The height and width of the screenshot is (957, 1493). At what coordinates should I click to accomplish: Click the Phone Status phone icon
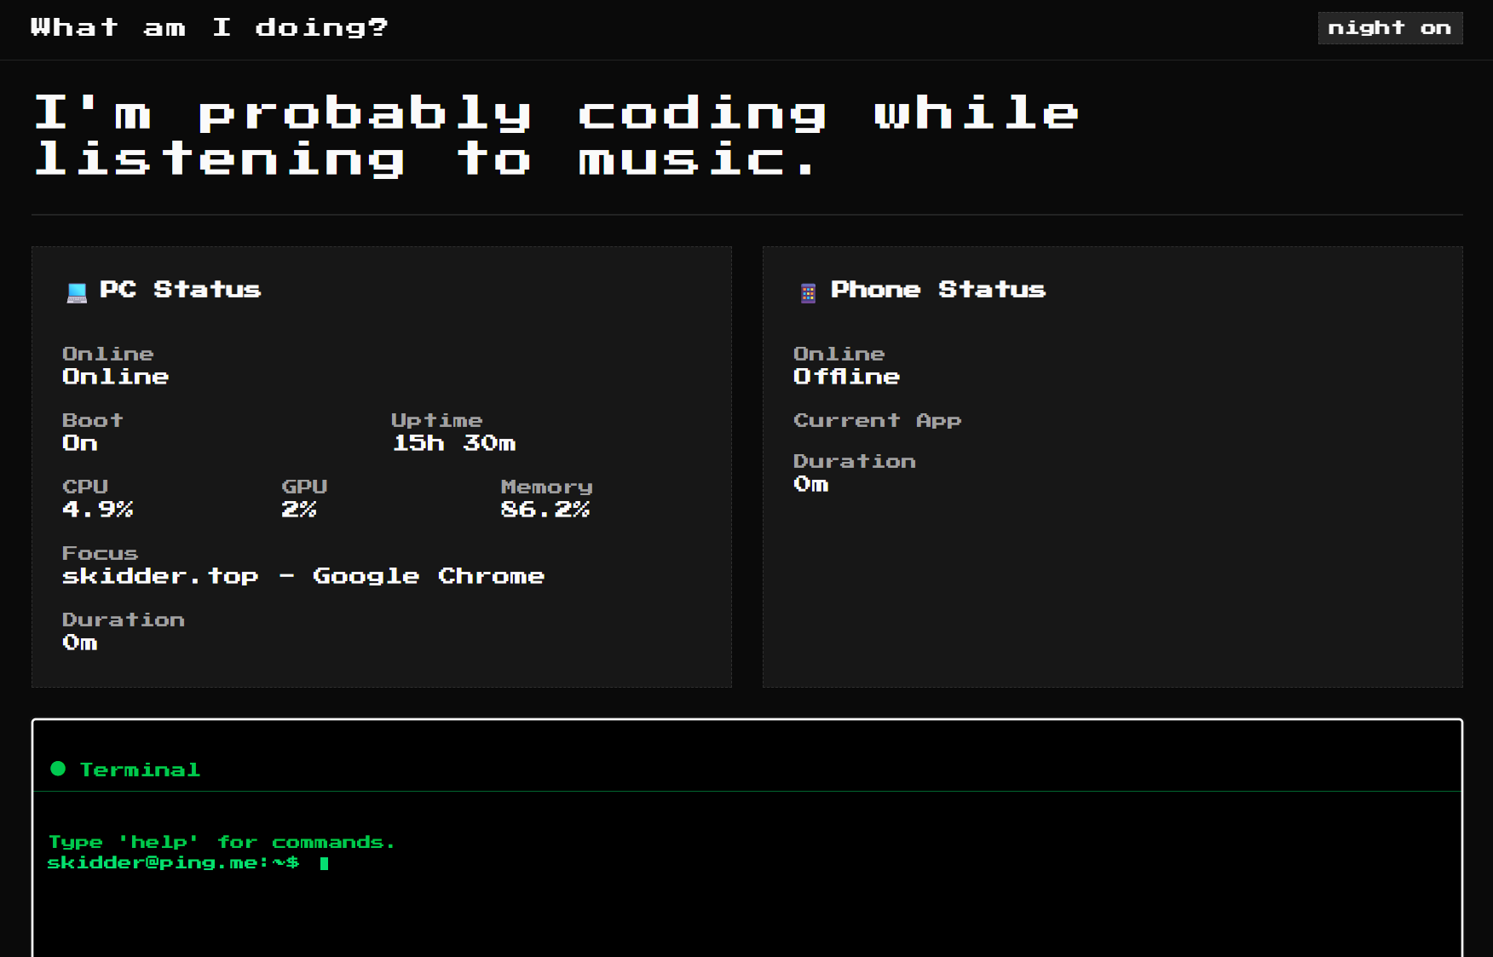pos(806,291)
